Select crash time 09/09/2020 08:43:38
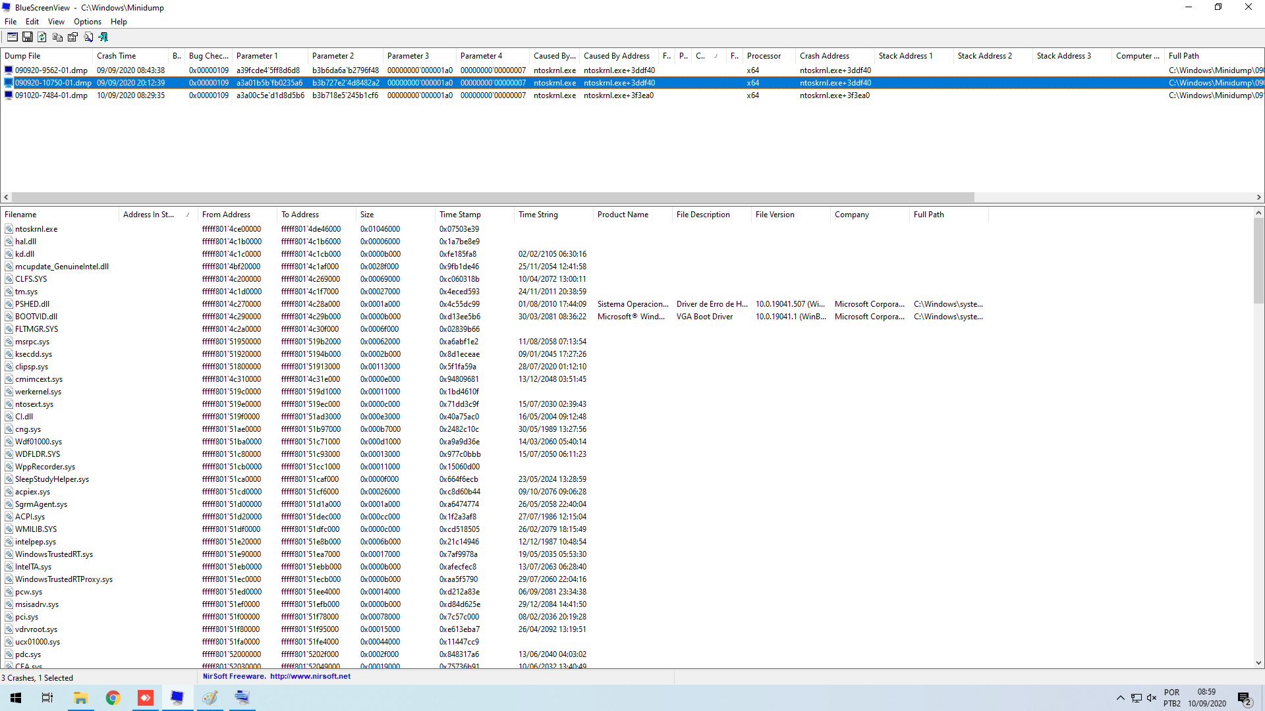 click(130, 70)
